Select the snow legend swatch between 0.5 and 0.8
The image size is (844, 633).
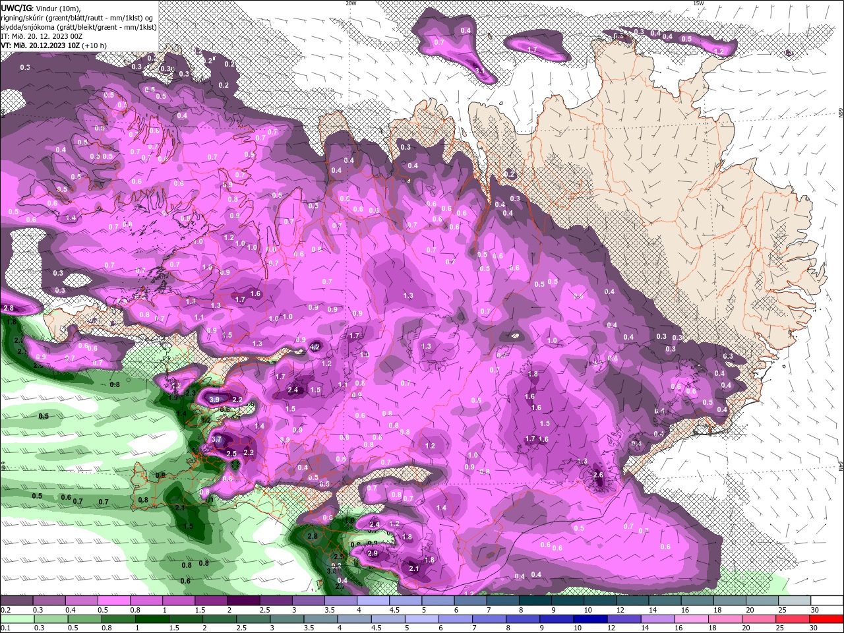(x=113, y=601)
